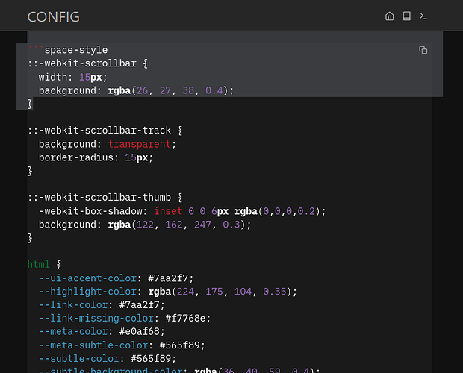The width and height of the screenshot is (463, 373).
Task: Copy the space-style code block
Action: (423, 50)
